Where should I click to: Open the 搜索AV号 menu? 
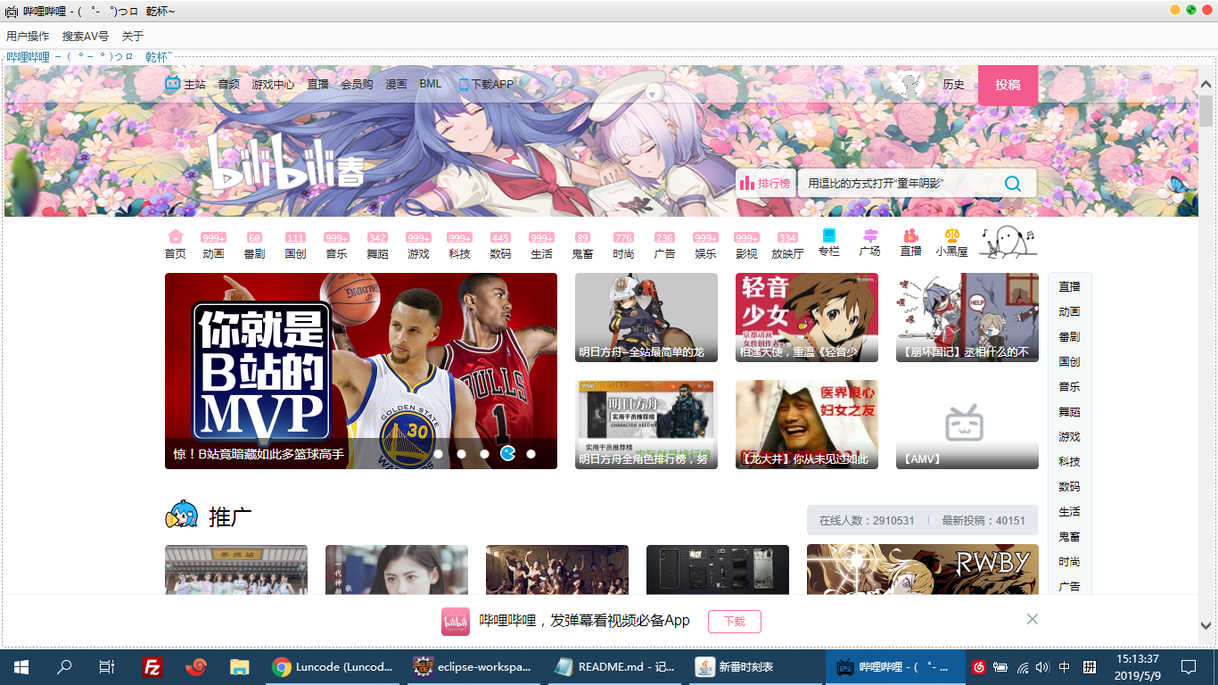point(86,37)
